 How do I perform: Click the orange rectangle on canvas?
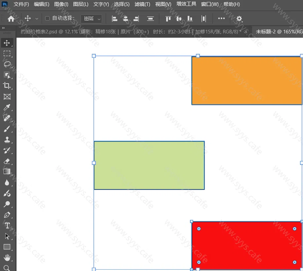247,80
